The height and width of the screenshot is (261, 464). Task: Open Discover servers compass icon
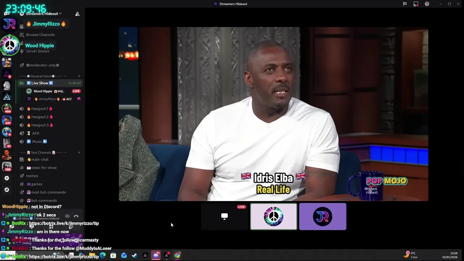pyautogui.click(x=7, y=190)
